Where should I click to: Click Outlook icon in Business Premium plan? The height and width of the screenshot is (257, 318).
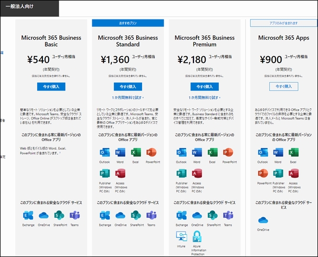(x=181, y=153)
